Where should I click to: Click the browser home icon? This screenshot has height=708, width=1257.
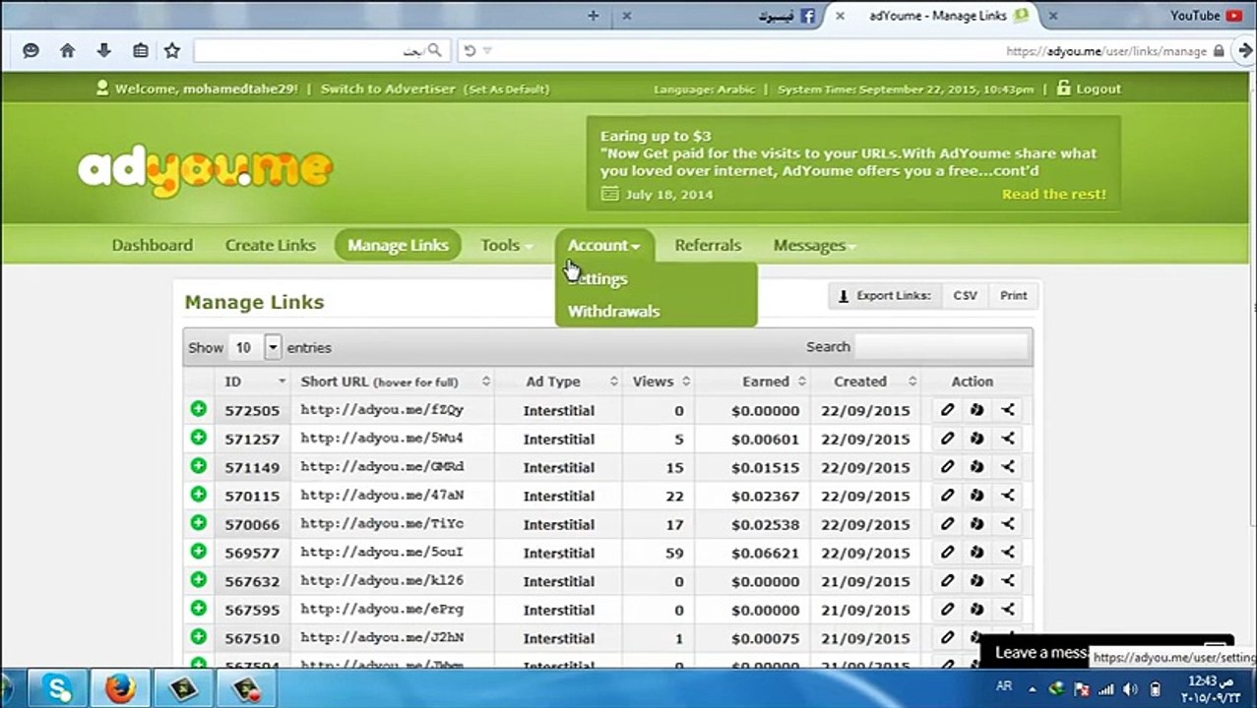click(x=67, y=50)
